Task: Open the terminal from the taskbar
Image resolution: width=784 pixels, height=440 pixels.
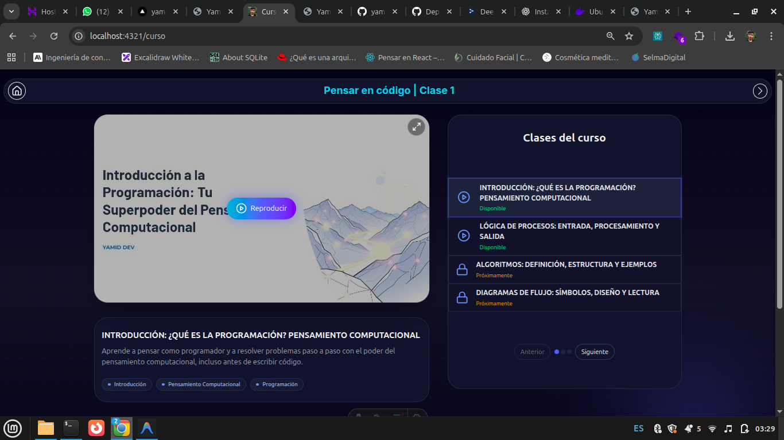Action: pyautogui.click(x=71, y=427)
